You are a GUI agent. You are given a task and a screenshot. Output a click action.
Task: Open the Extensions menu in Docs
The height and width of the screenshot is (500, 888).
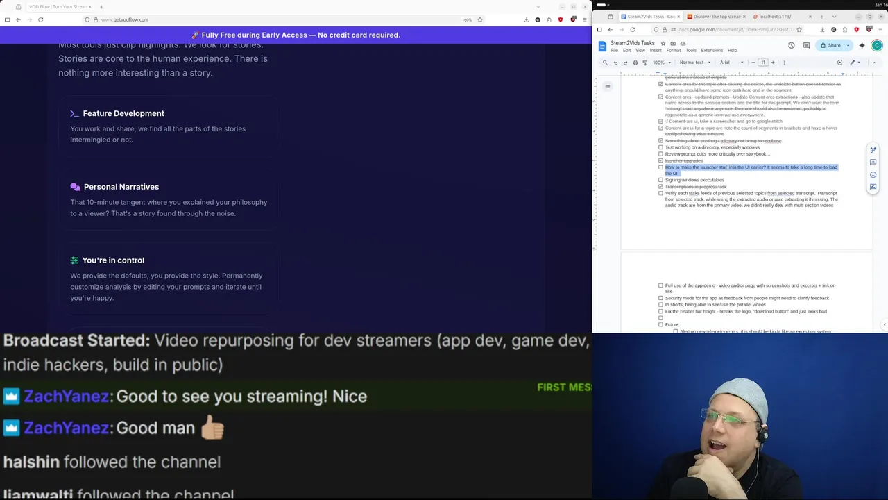click(712, 51)
